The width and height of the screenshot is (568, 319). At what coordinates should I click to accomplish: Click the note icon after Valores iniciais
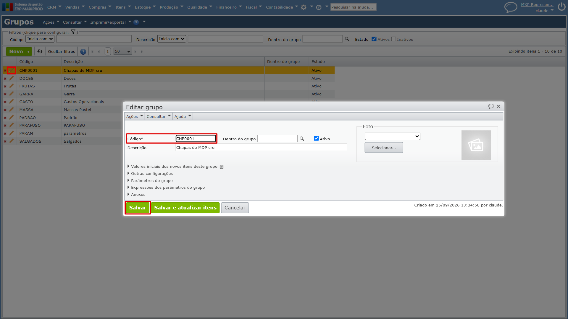tap(222, 167)
